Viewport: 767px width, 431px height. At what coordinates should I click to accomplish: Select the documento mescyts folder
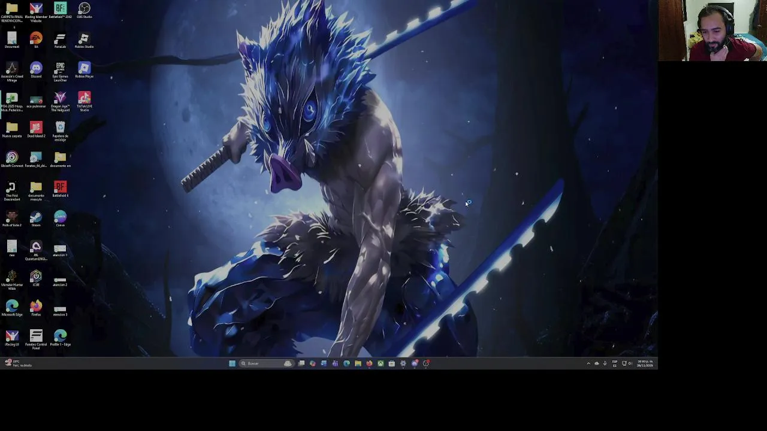click(36, 192)
